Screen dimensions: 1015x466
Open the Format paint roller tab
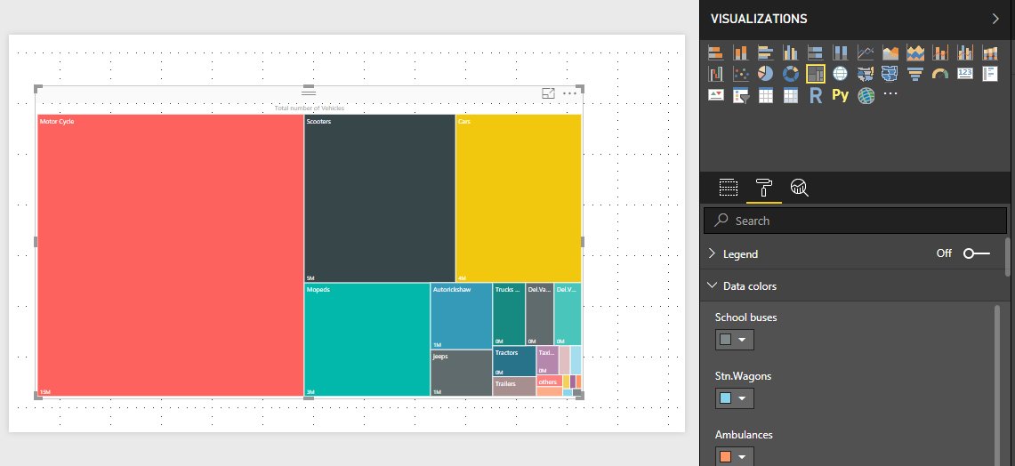tap(764, 188)
